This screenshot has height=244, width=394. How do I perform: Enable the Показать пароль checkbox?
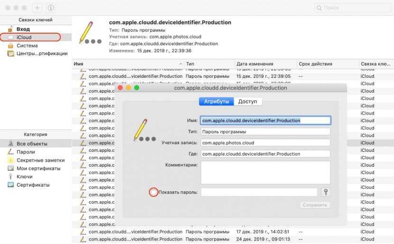(x=154, y=192)
